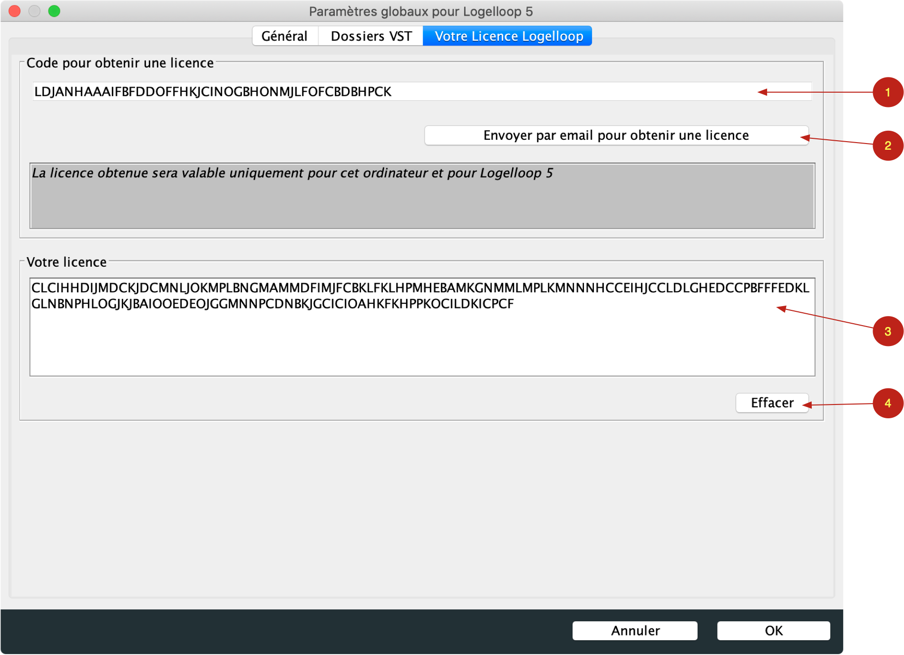
Task: Click inside the Votre licence text area
Action: [422, 327]
